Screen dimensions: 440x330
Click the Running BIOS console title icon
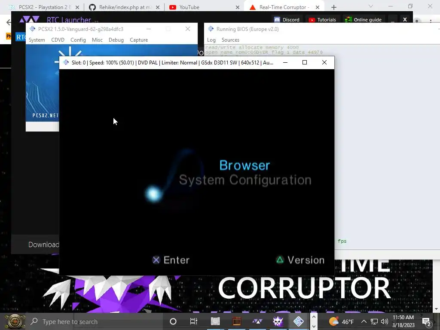pyautogui.click(x=211, y=29)
